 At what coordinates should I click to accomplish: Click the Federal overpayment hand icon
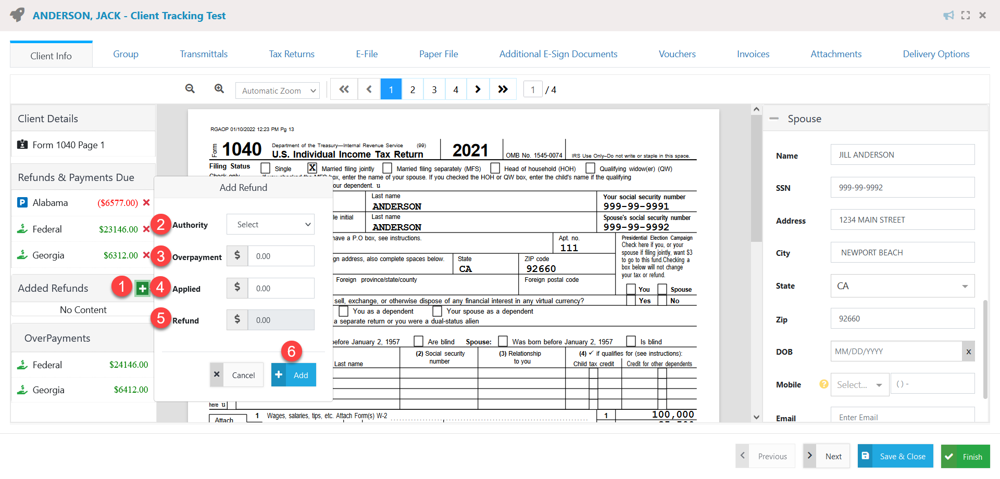click(x=22, y=365)
